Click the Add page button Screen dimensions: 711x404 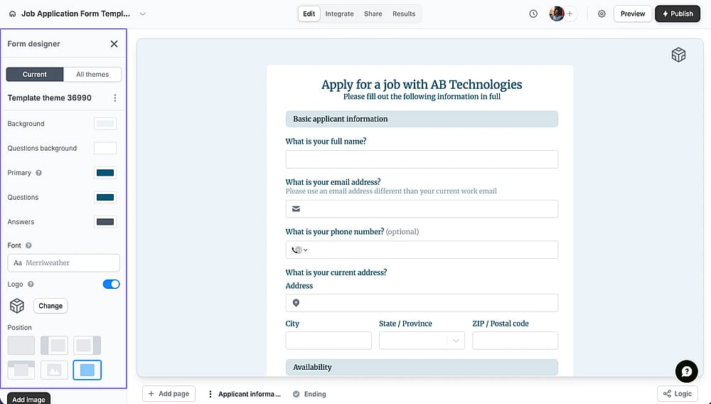[x=169, y=393]
